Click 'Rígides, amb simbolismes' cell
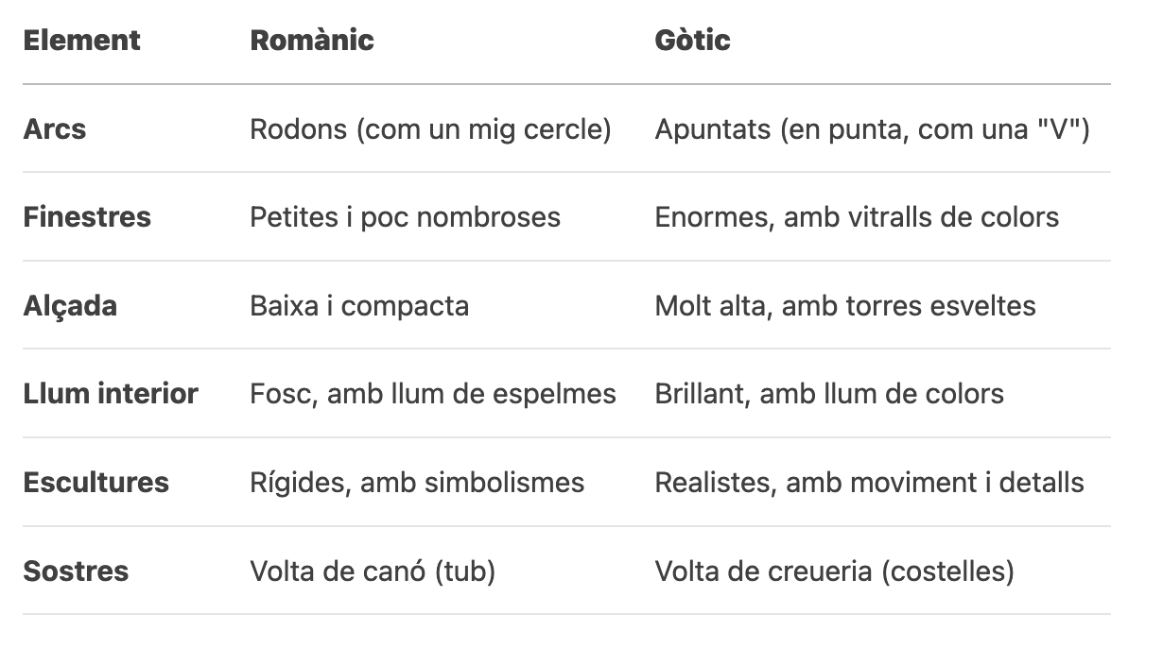 pyautogui.click(x=417, y=483)
